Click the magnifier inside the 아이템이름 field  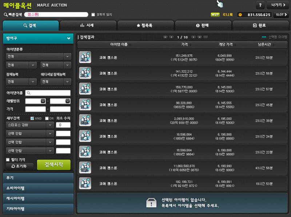(29, 93)
